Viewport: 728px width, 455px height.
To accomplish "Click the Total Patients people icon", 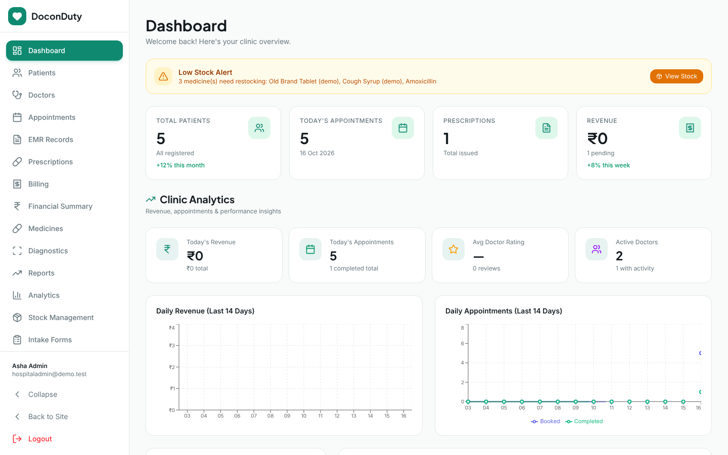I will point(259,128).
